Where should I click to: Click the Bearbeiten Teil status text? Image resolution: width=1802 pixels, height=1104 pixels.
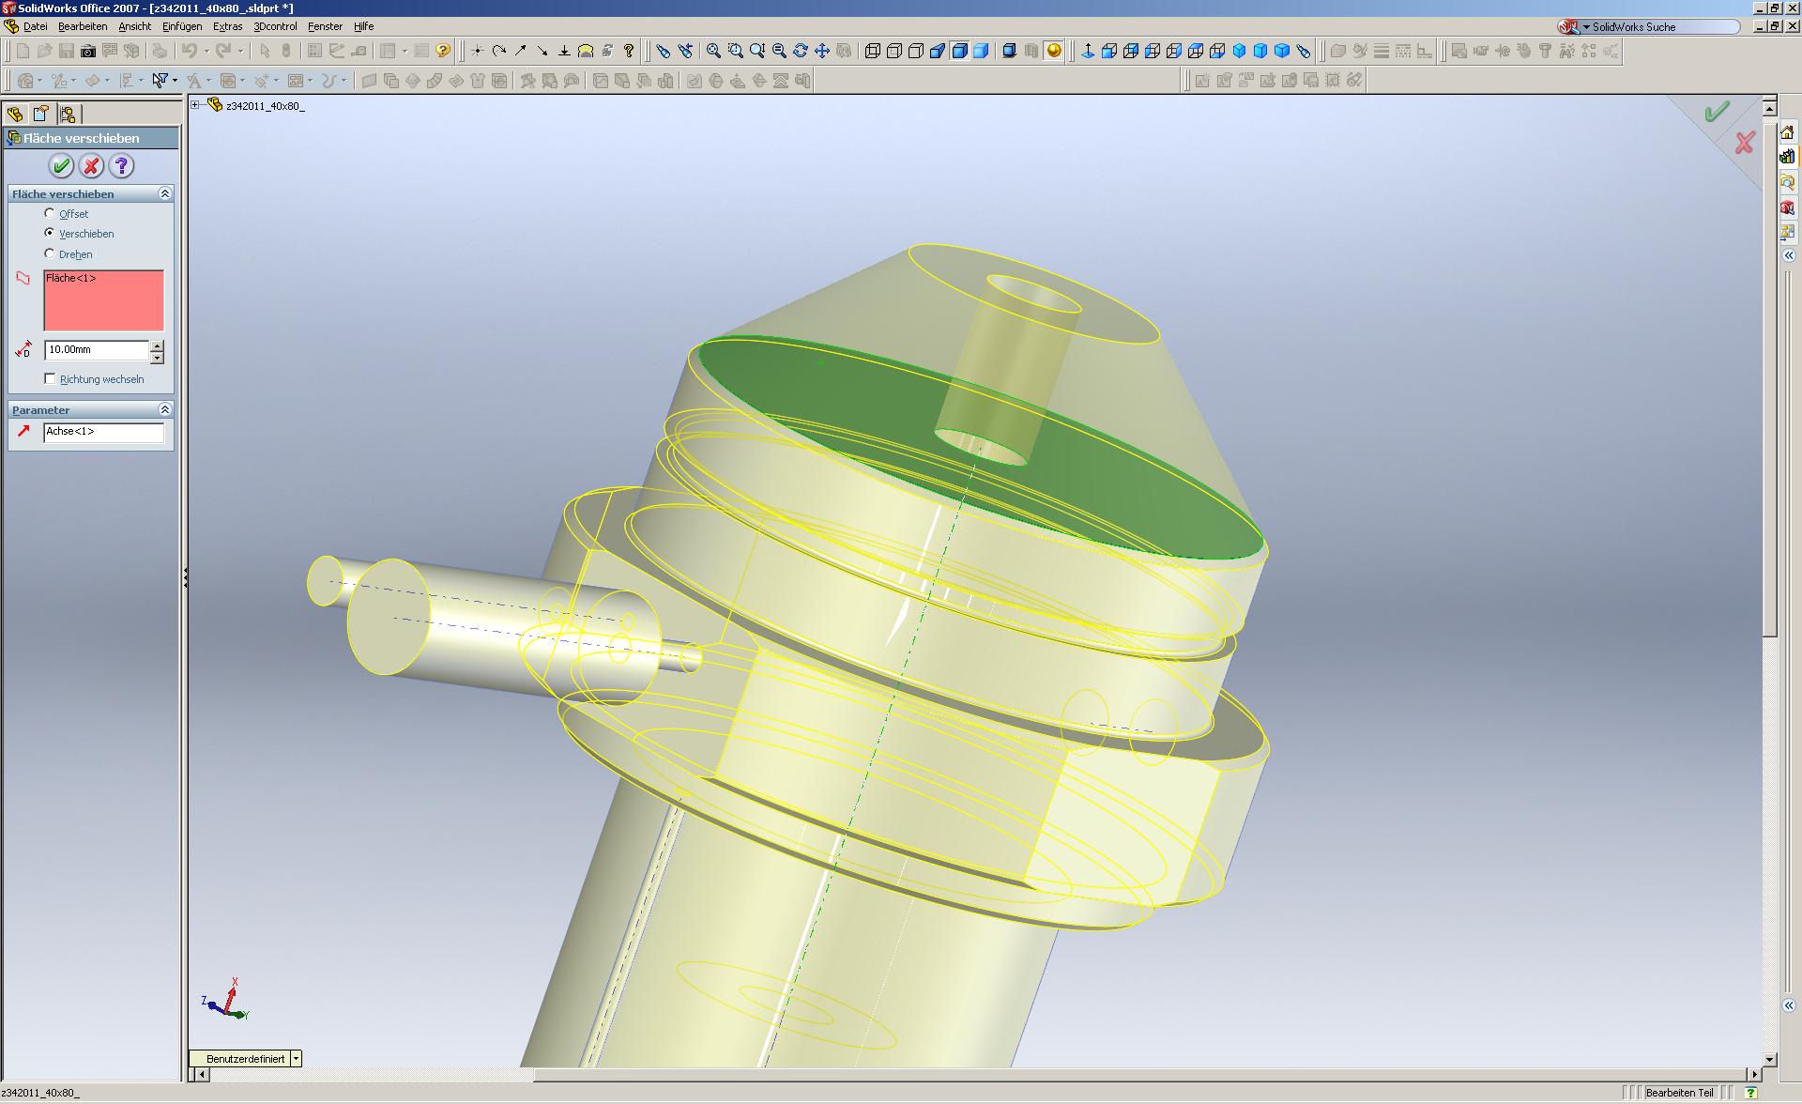(x=1680, y=1093)
